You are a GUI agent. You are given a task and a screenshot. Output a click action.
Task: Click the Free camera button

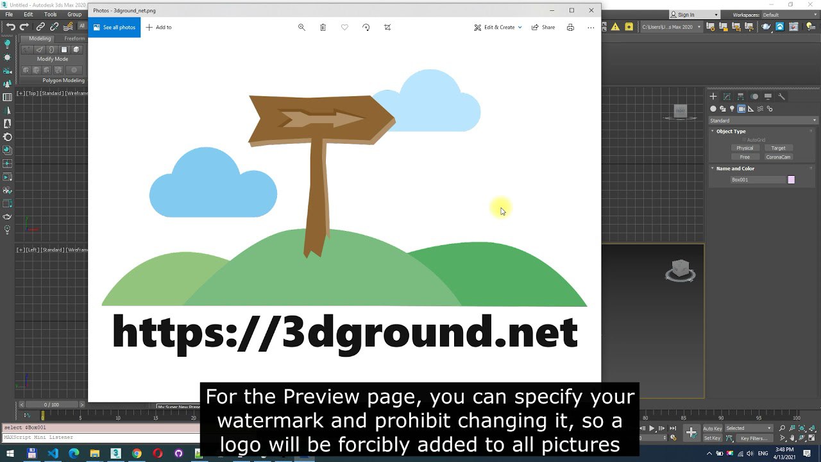coord(745,157)
